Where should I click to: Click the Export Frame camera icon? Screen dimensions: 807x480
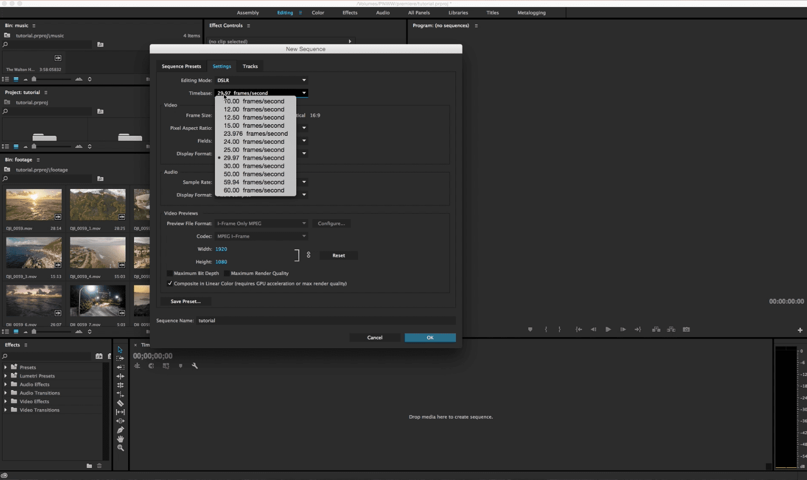point(686,330)
